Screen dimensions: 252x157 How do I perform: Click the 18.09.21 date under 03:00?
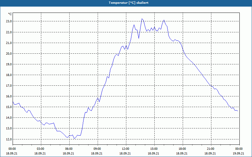40,154
